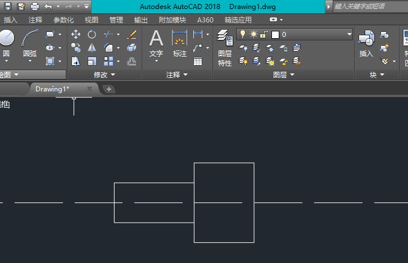
Task: Click the Redo arrow
Action: (69, 6)
